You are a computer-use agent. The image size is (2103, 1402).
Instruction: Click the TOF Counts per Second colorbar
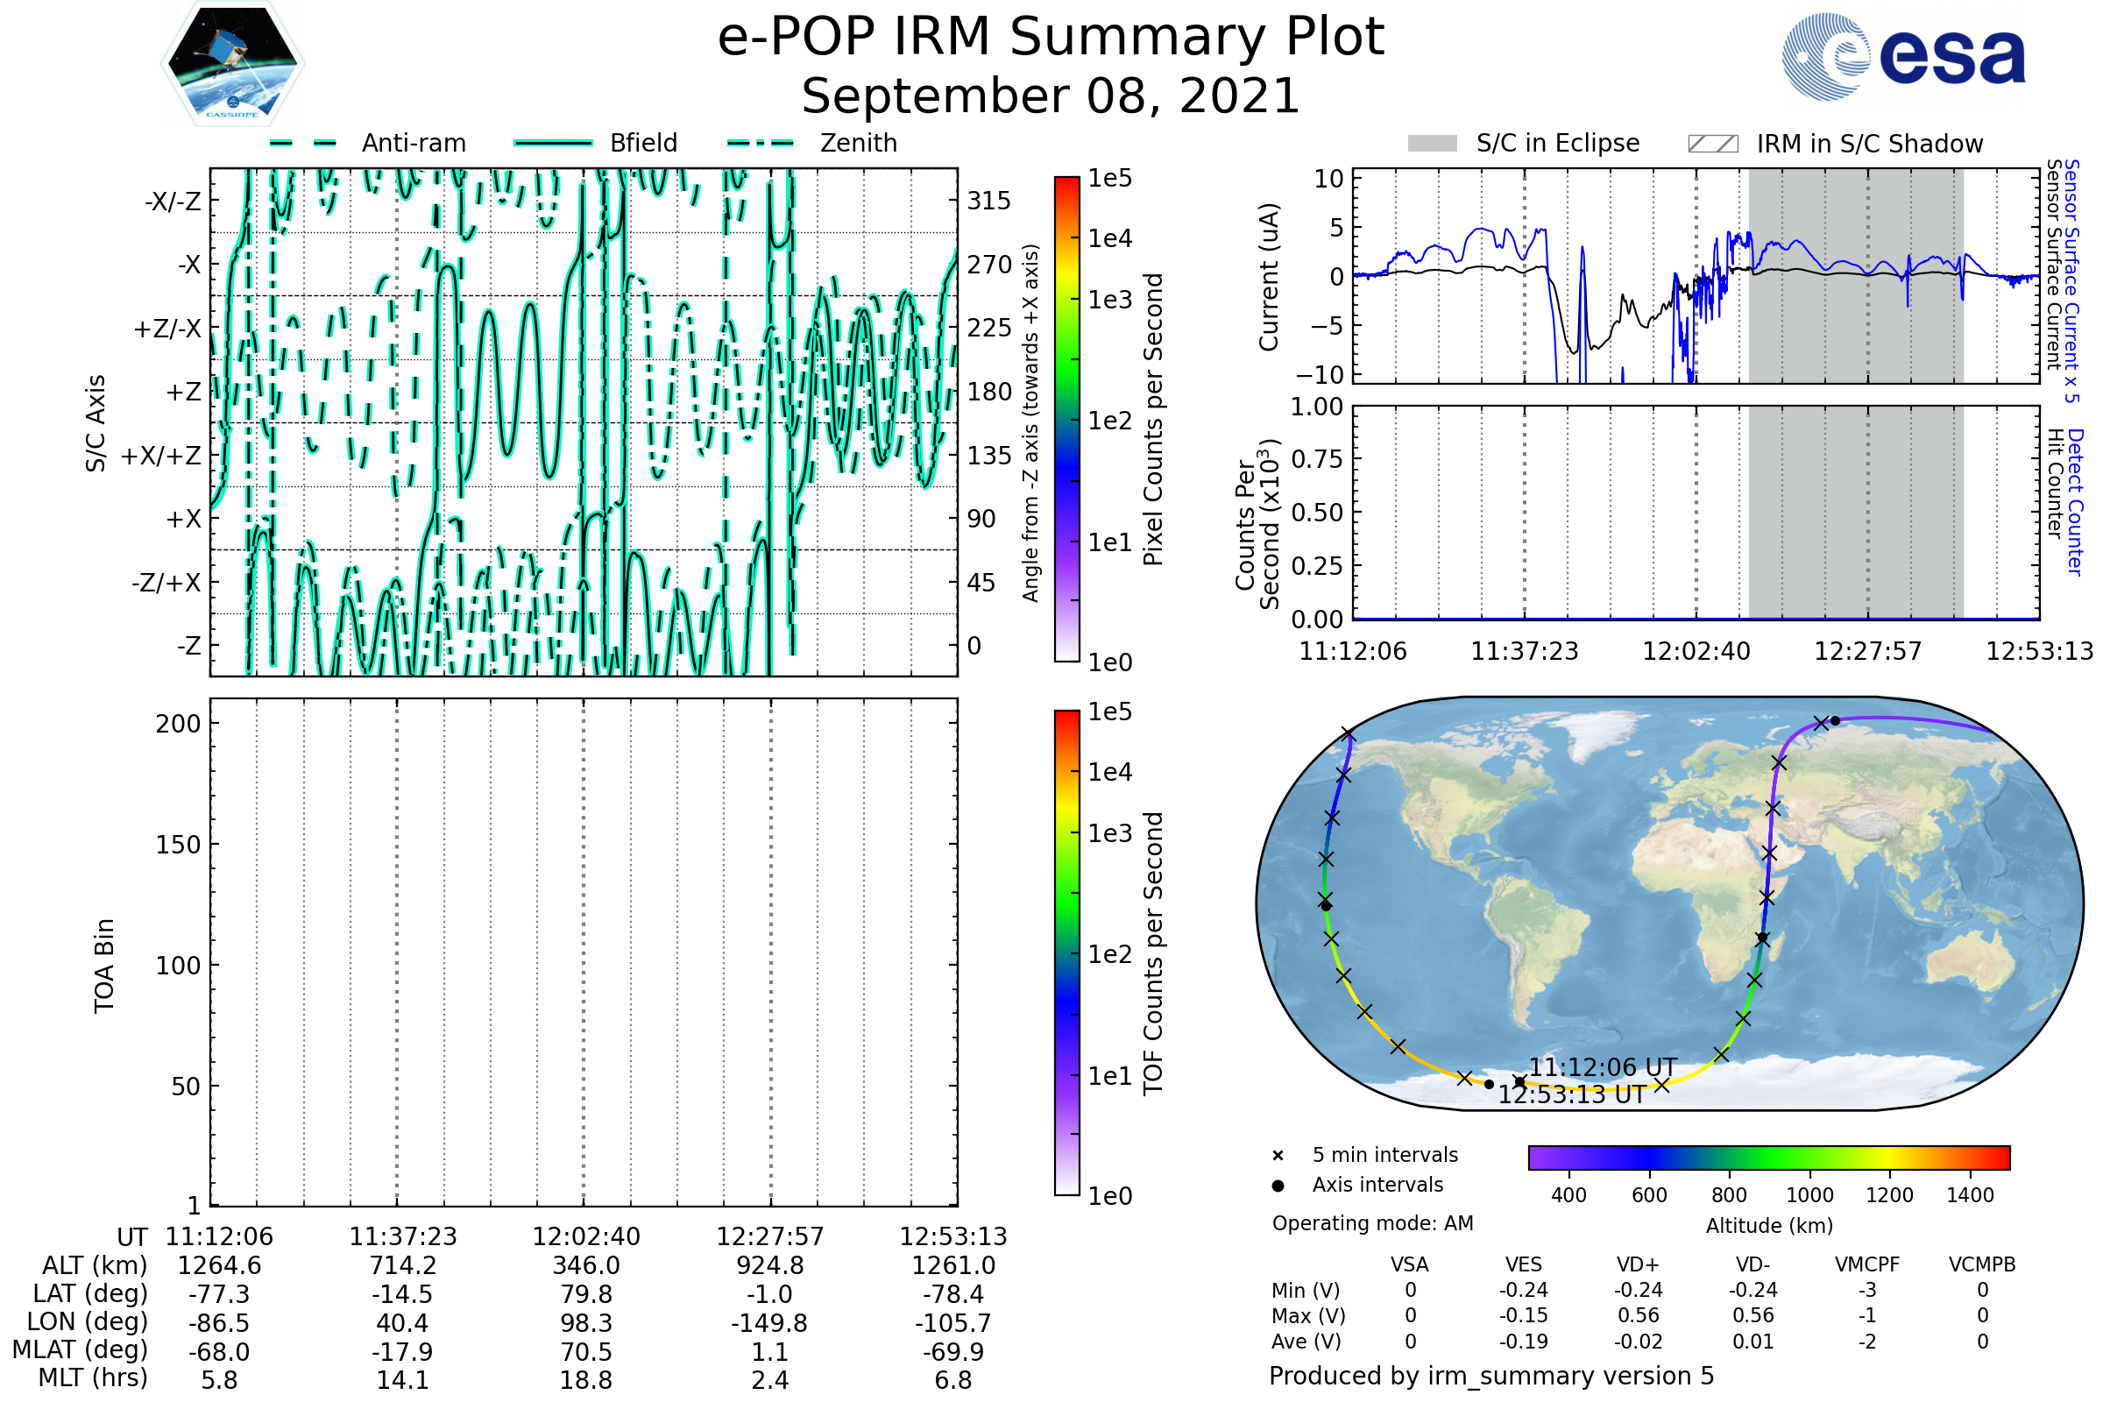click(1066, 952)
